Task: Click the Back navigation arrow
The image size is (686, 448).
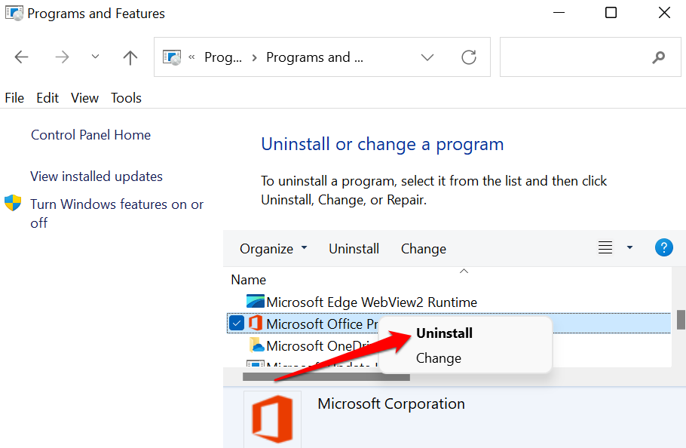Action: 22,57
